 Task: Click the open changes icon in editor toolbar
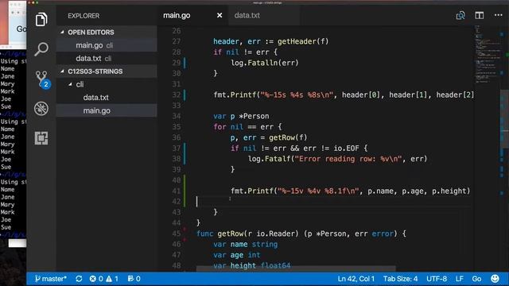(460, 16)
